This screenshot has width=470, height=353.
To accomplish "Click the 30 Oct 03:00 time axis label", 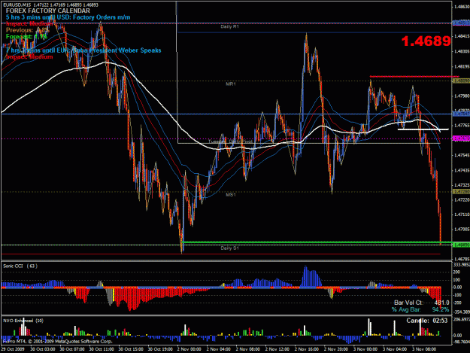I will click(x=43, y=349).
